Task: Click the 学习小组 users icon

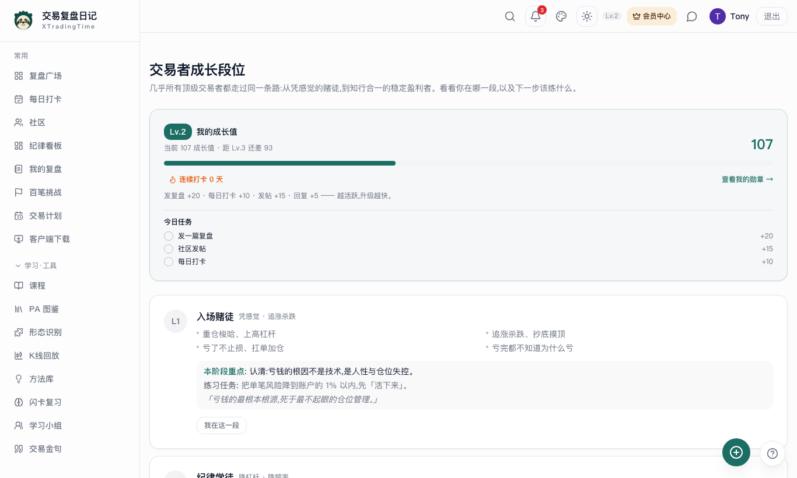Action: (19, 426)
